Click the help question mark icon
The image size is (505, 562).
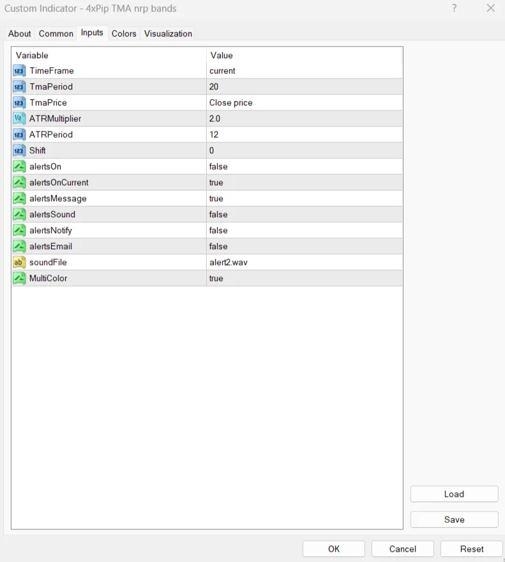point(455,8)
